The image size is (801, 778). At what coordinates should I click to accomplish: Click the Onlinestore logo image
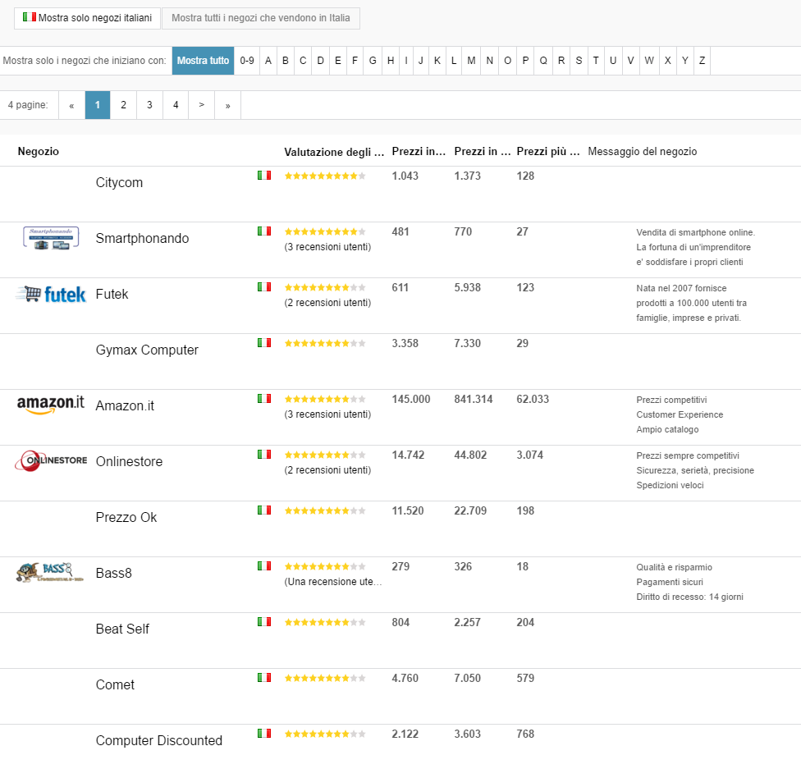tap(51, 460)
